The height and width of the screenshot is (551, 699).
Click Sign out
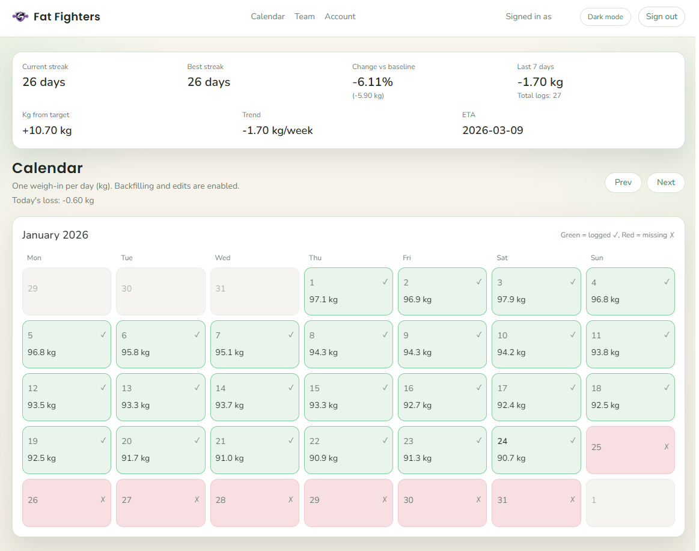[661, 16]
